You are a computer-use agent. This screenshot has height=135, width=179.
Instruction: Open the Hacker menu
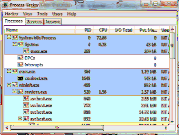[11, 14]
